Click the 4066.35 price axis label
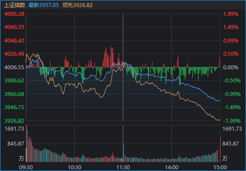Screen dimensions: 246x171 [x=14, y=27]
